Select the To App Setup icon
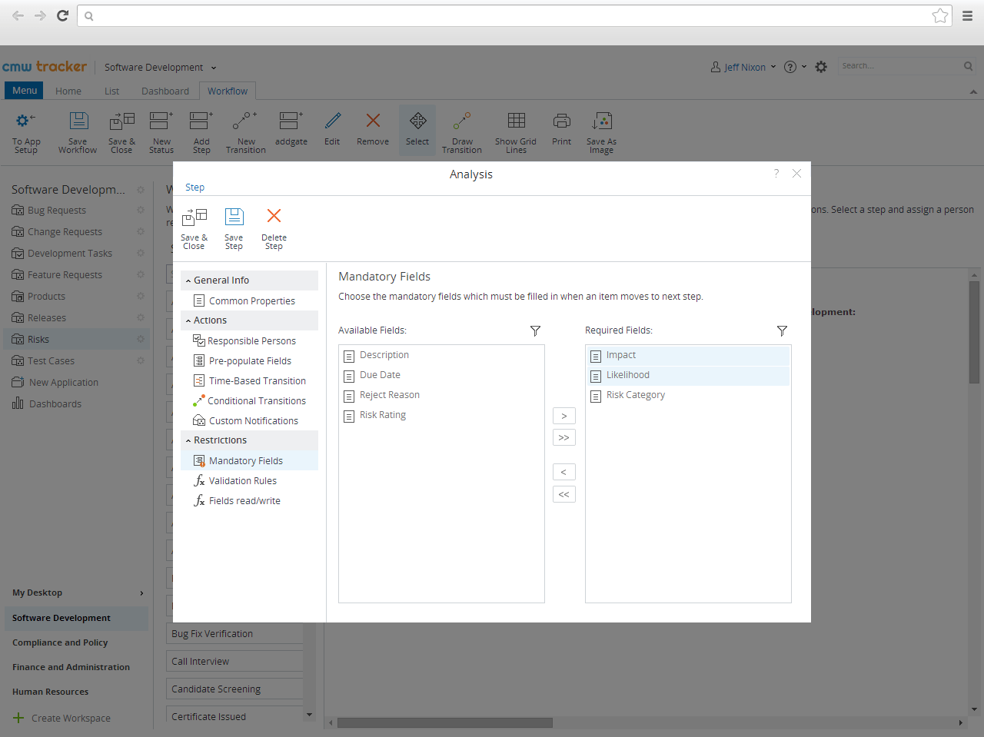The width and height of the screenshot is (984, 737). [x=25, y=131]
